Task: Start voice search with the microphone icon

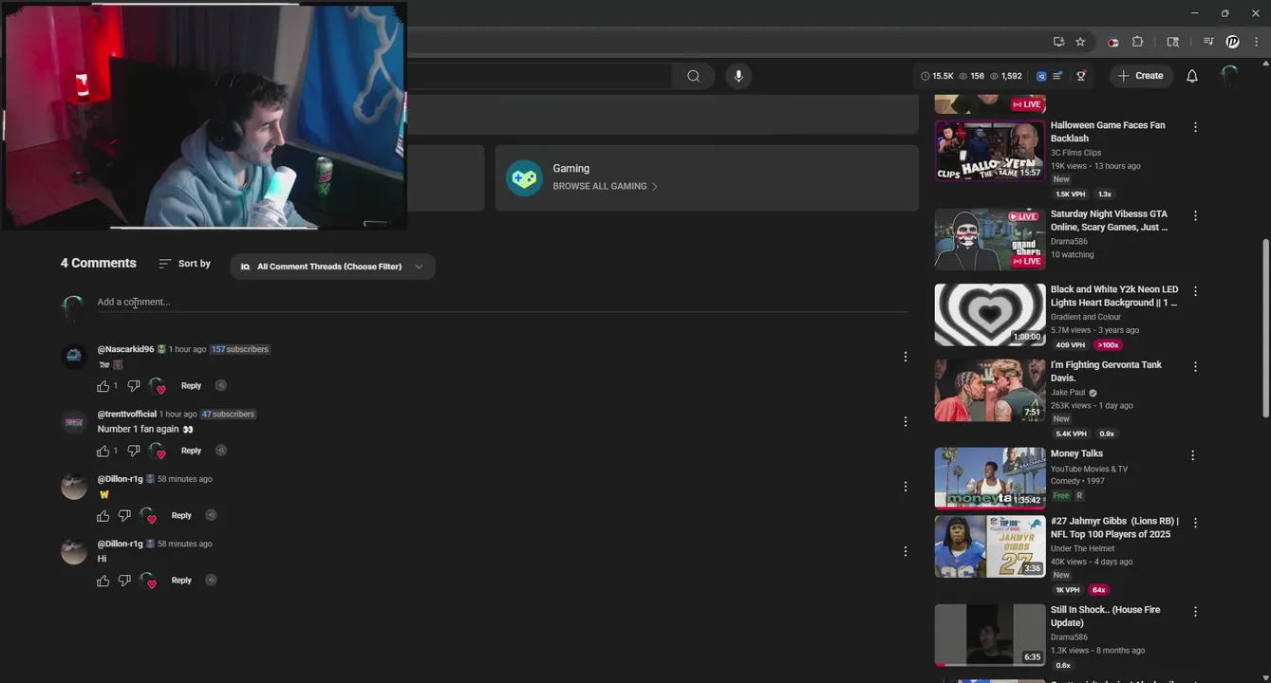Action: coord(738,76)
